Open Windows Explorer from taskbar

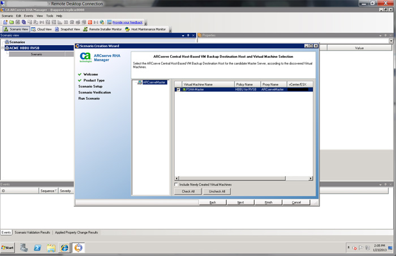point(51,248)
